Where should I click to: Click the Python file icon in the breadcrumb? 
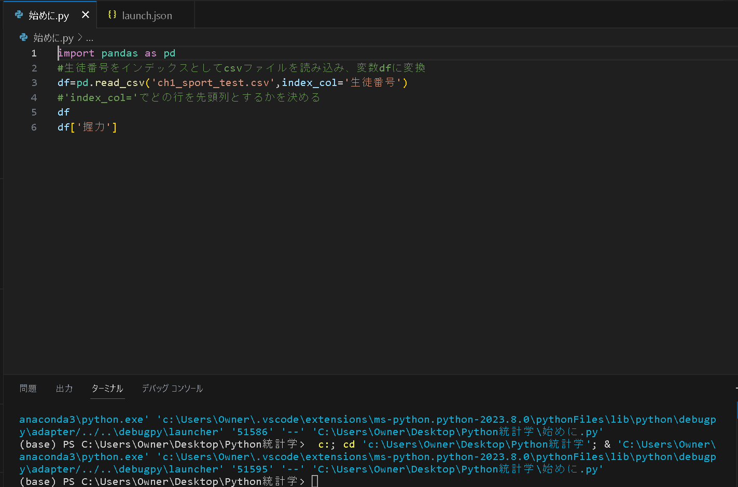point(23,37)
